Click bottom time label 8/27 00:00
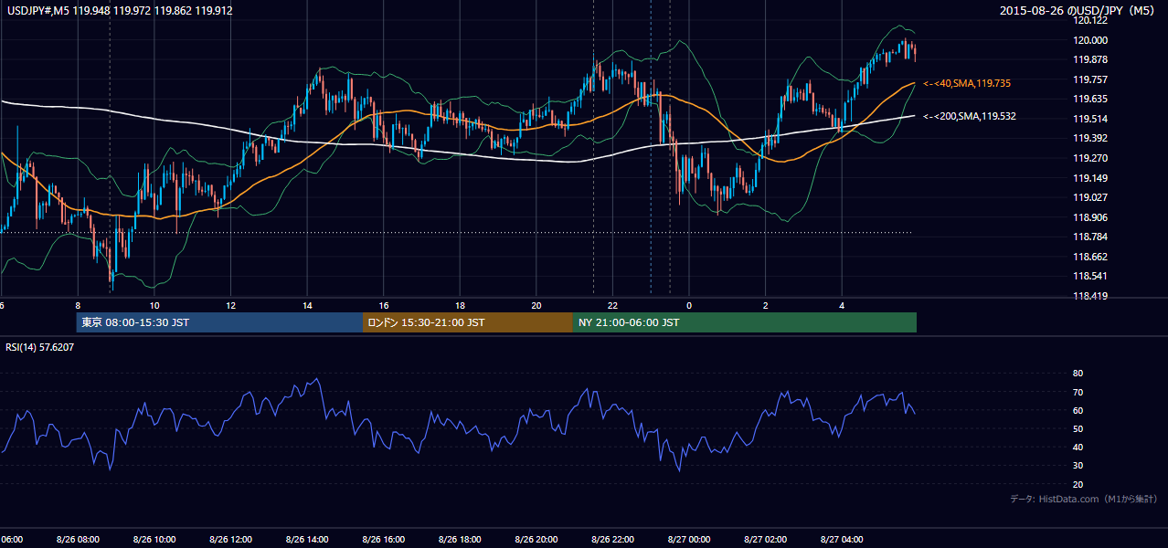The image size is (1168, 548). click(689, 539)
